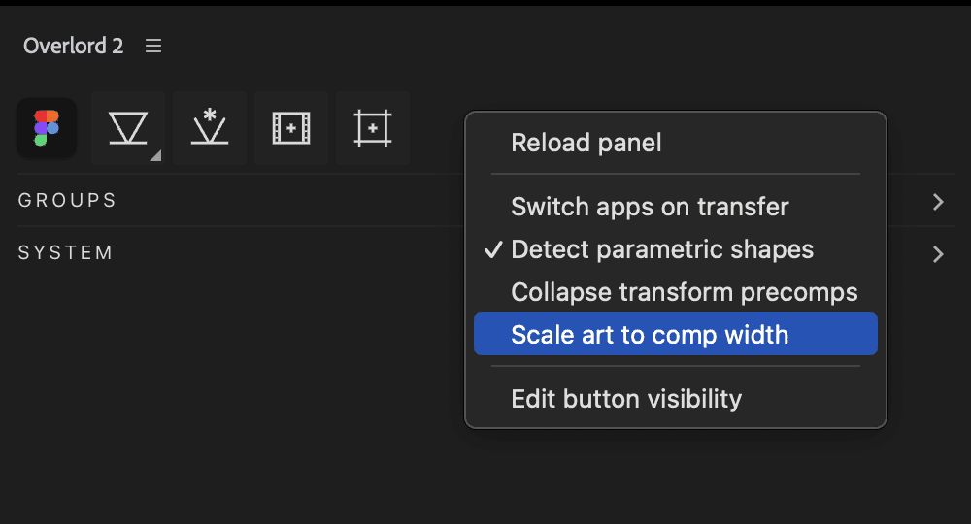Click the SYSTEM section heading
Screen dimensions: 971x524
(66, 253)
